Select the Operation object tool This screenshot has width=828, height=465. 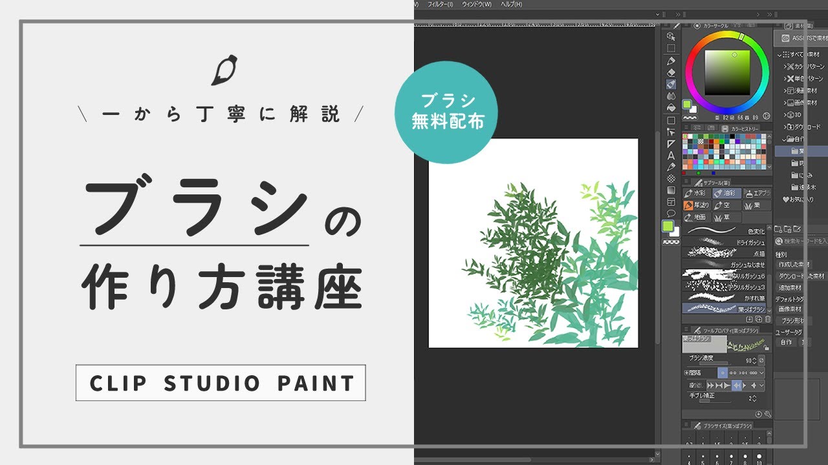click(671, 36)
